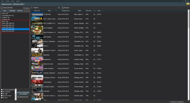Check the Selected Only option
Image resolution: width=190 pixels, height=103 pixels.
pyautogui.click(x=18, y=97)
